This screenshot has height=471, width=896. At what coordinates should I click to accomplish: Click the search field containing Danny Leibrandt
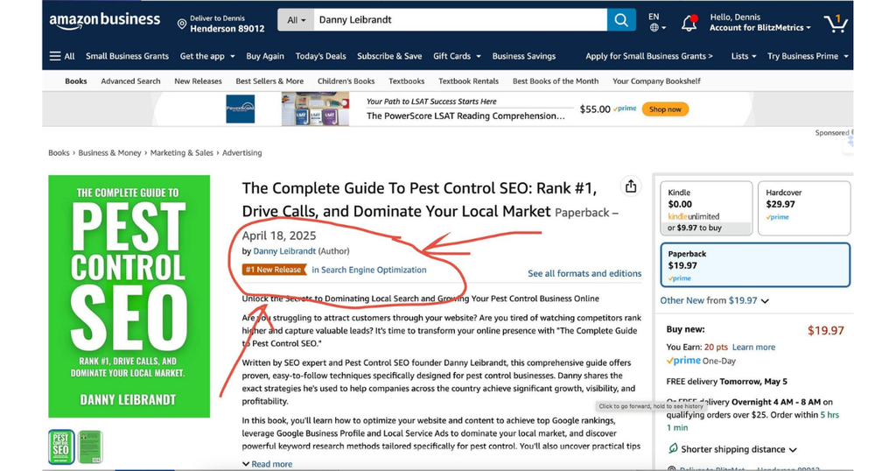pyautogui.click(x=460, y=20)
